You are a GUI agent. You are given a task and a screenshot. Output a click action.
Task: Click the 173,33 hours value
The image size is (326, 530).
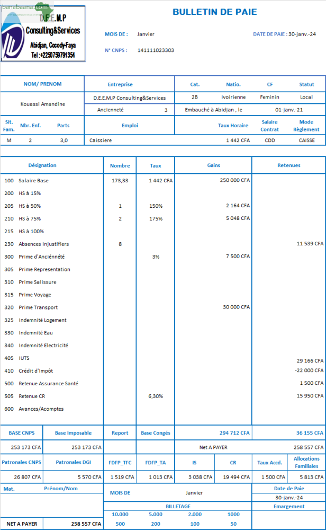click(x=120, y=181)
